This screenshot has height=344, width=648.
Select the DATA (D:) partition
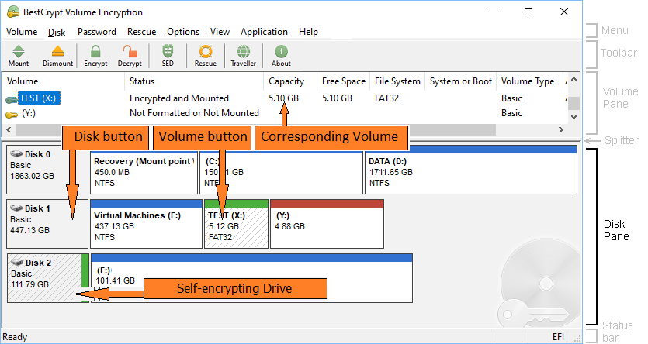tap(471, 170)
